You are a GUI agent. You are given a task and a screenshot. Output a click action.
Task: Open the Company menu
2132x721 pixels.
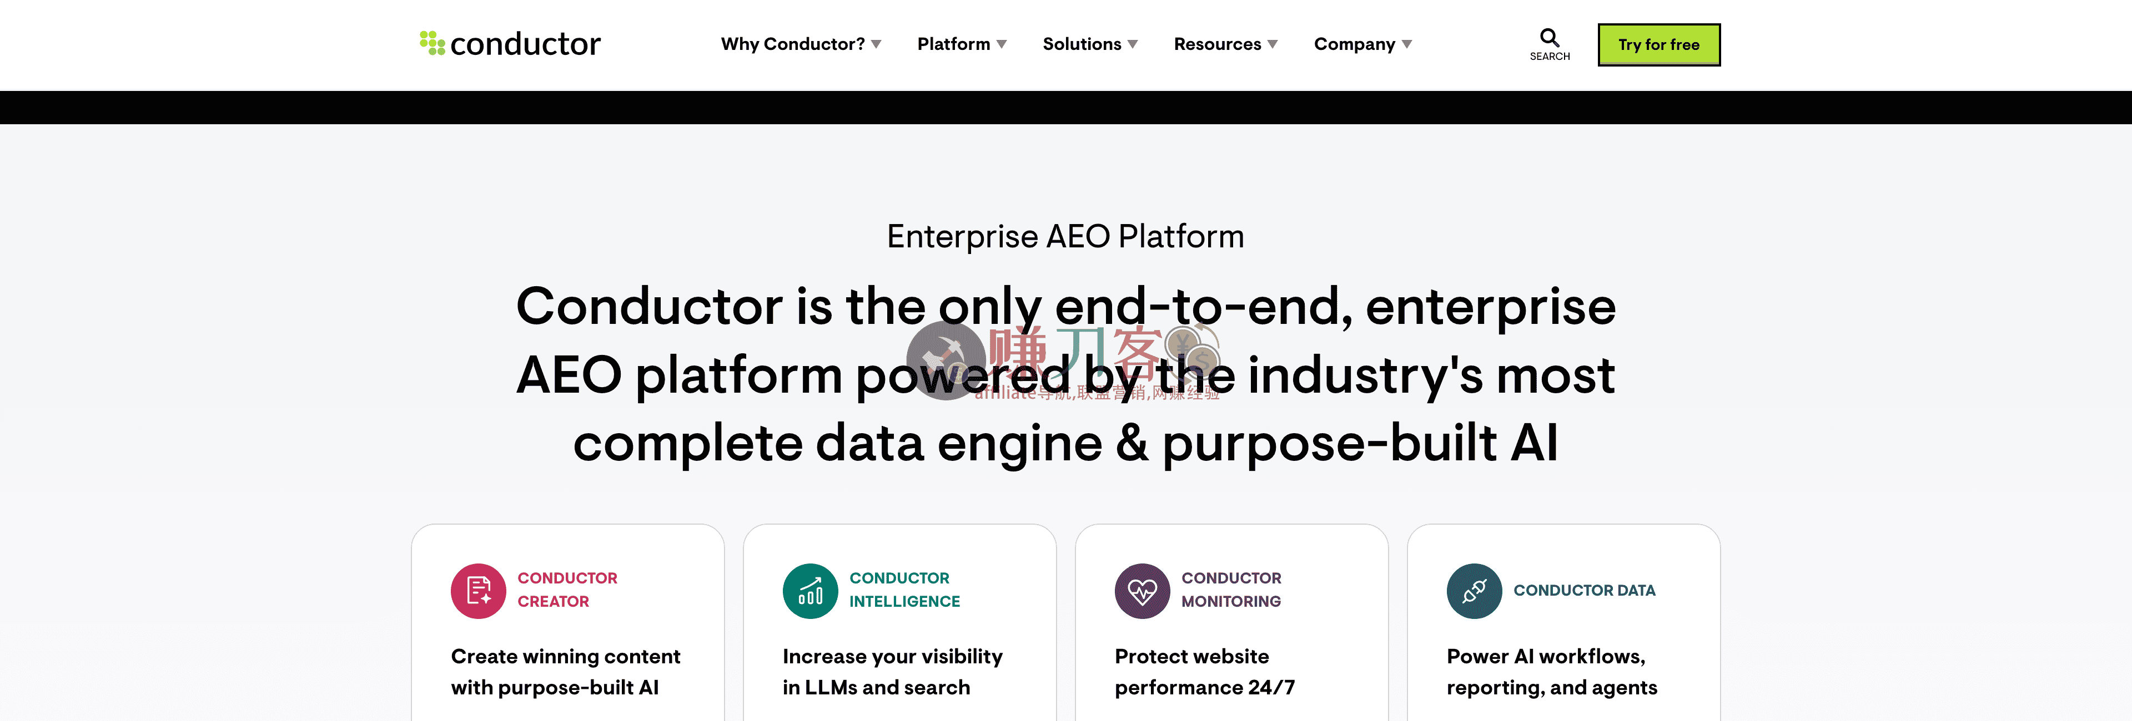coord(1362,45)
